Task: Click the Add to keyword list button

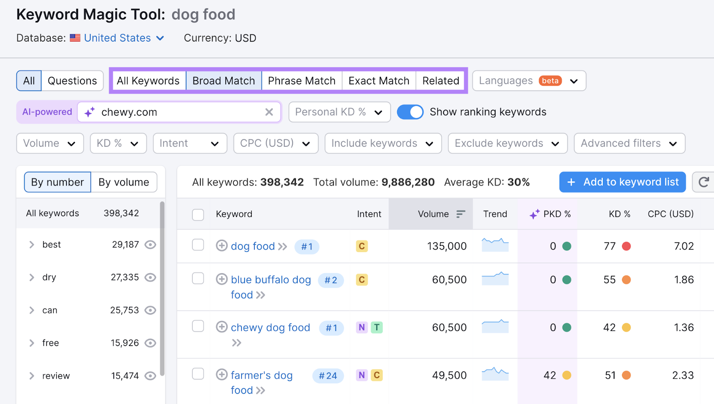Action: 622,182
